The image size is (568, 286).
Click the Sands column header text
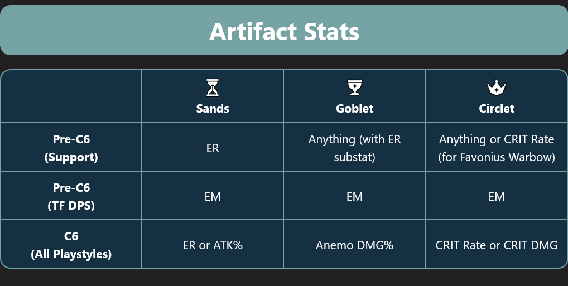tap(213, 108)
